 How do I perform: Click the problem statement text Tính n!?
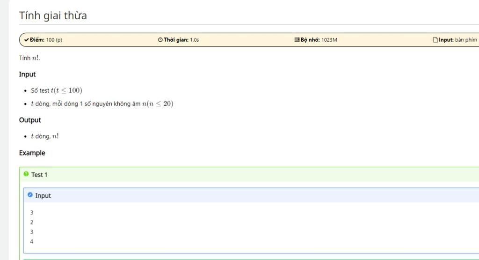tap(29, 58)
